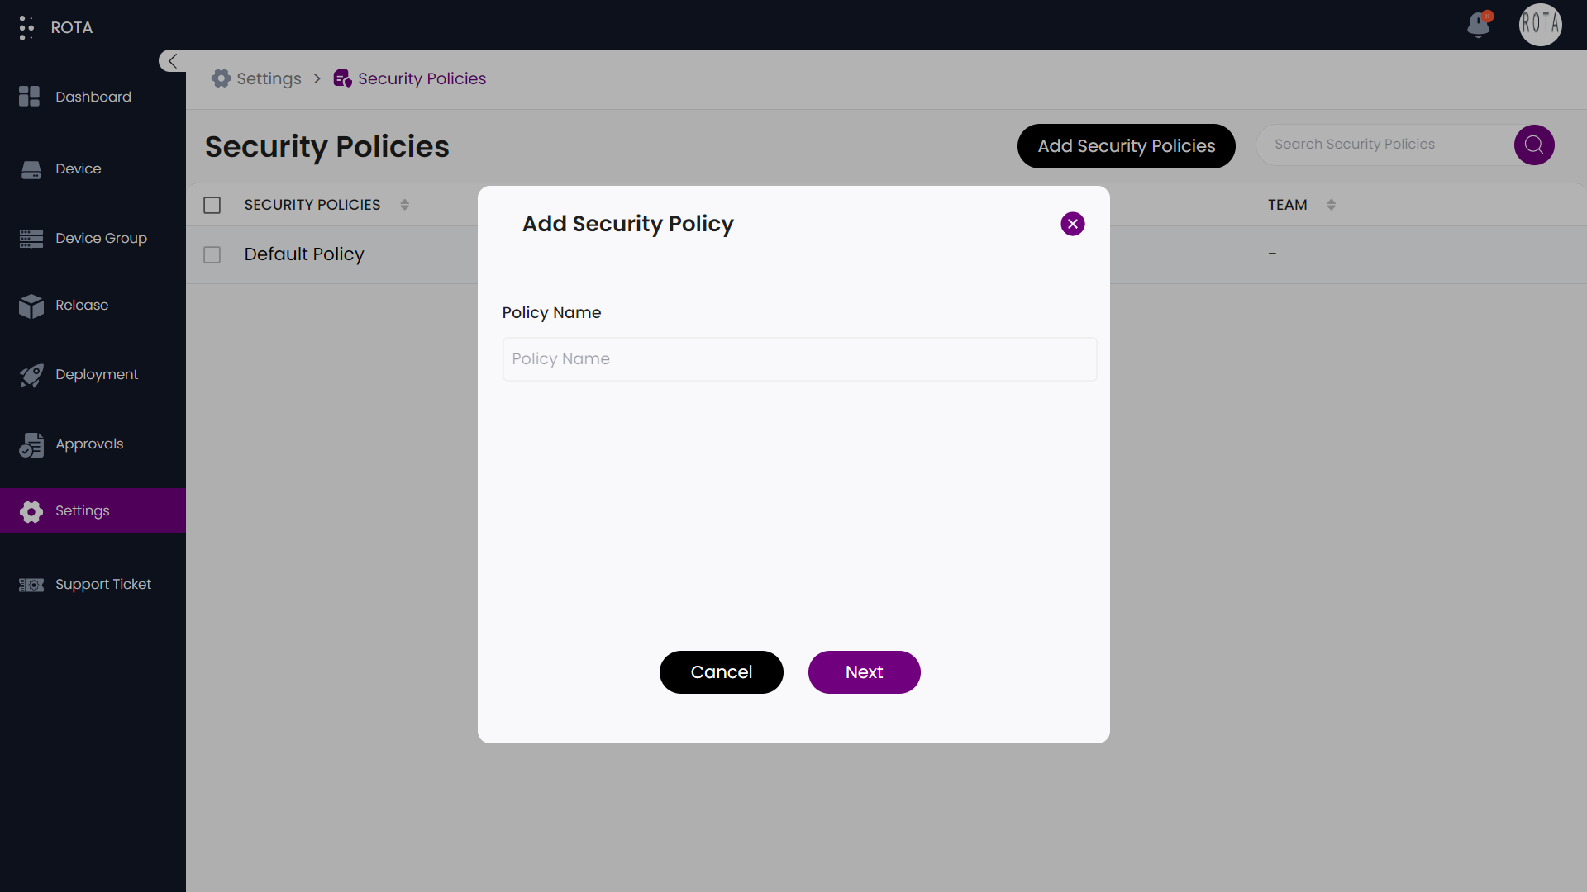Close the Add Security Policy dialog
1587x892 pixels.
pos(1073,222)
